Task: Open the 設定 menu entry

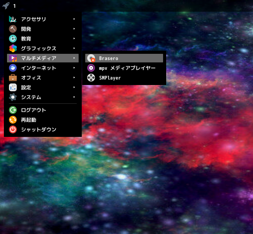Action: pyautogui.click(x=43, y=87)
